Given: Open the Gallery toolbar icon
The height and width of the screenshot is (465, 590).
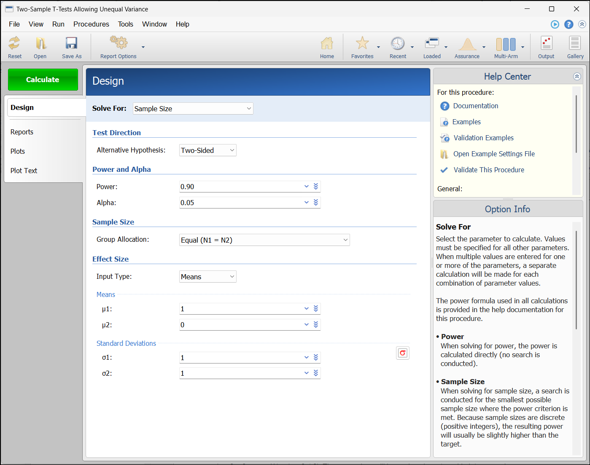Looking at the screenshot, I should click(x=575, y=47).
